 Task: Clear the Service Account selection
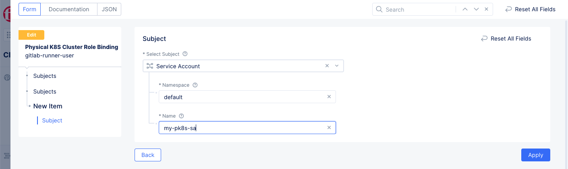[327, 66]
